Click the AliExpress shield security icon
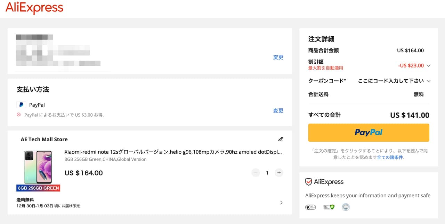This screenshot has width=445, height=224. [308, 182]
